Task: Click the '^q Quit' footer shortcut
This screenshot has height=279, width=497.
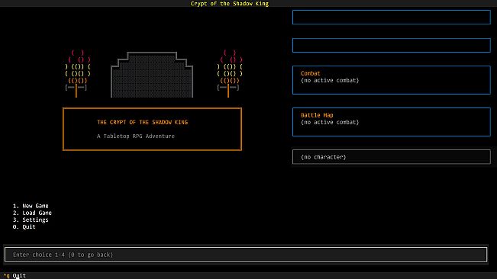Action: pyautogui.click(x=15, y=275)
